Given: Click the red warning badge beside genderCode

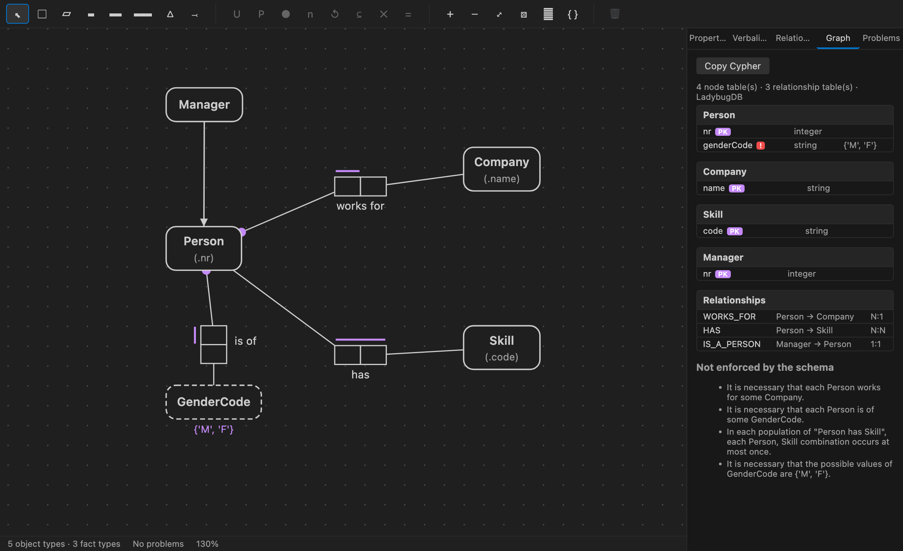Looking at the screenshot, I should (761, 145).
